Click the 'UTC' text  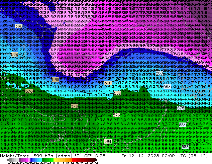[x=182, y=156]
